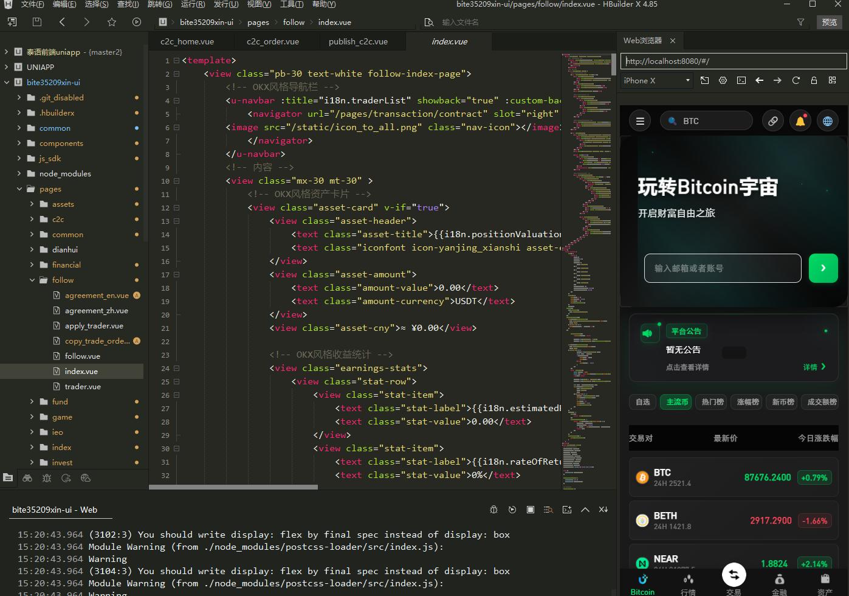Toggle the lock icon in browser toolbar

pos(814,80)
